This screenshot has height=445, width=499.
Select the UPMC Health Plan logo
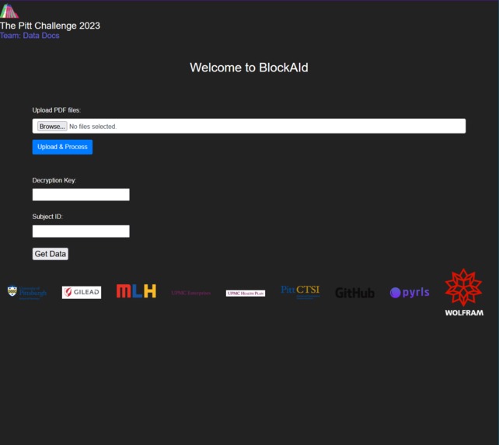point(246,293)
